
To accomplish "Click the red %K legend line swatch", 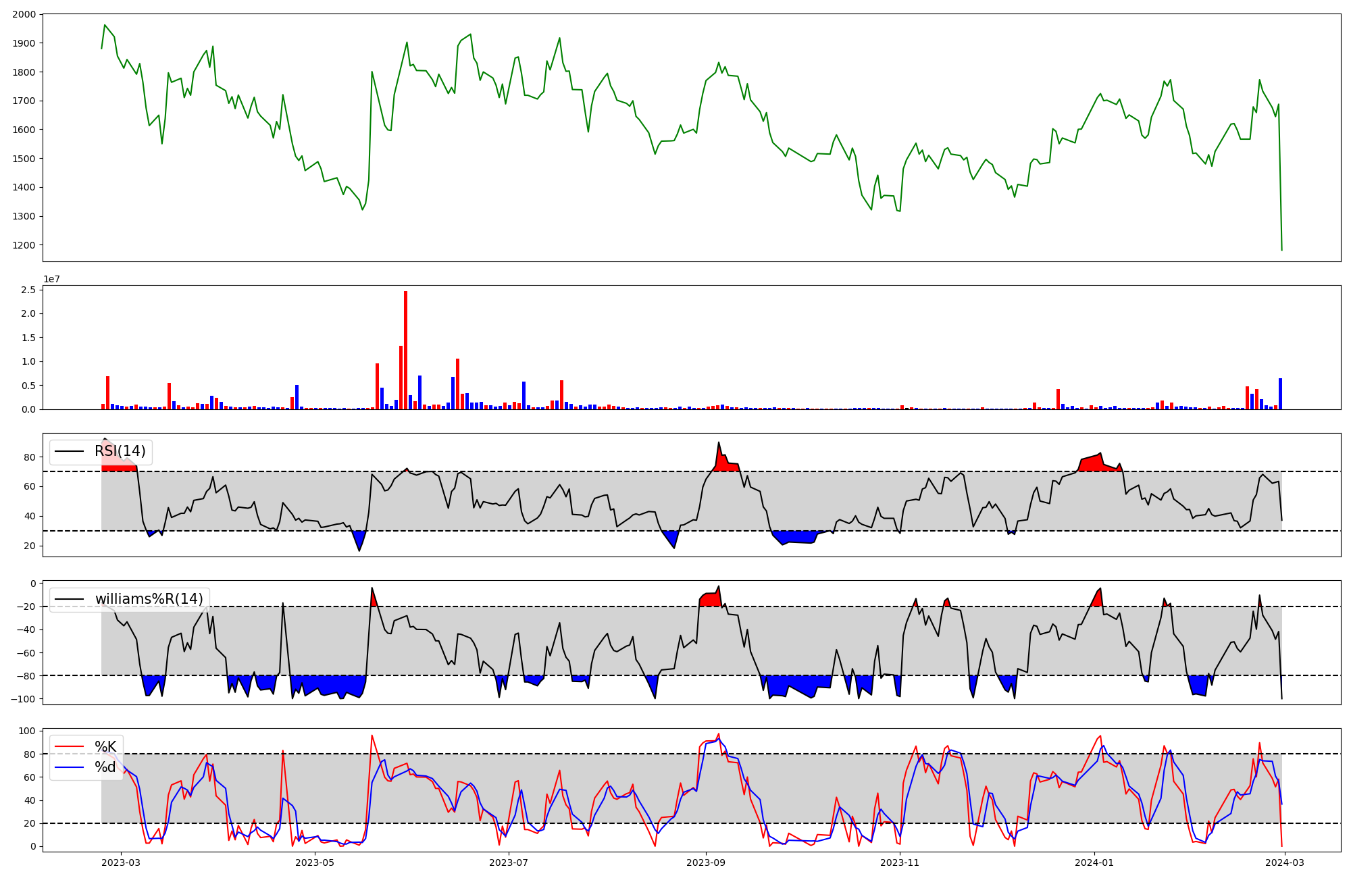I will click(x=69, y=747).
